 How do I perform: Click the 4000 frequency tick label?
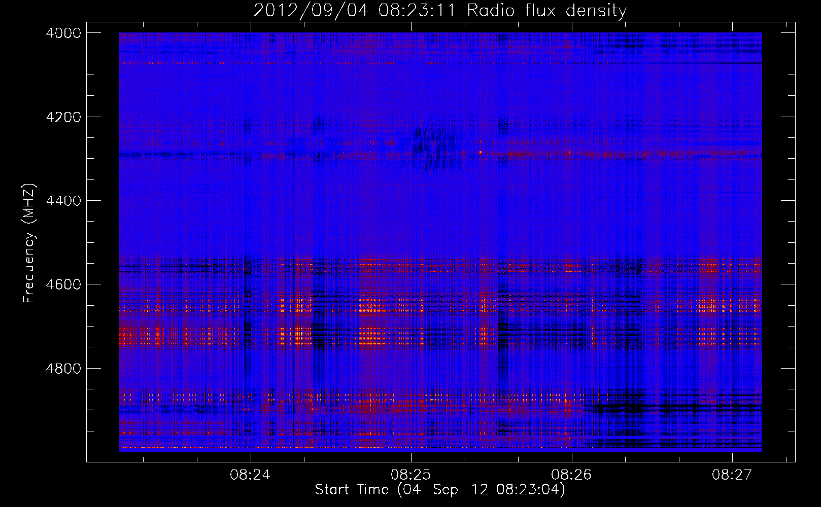pyautogui.click(x=63, y=33)
